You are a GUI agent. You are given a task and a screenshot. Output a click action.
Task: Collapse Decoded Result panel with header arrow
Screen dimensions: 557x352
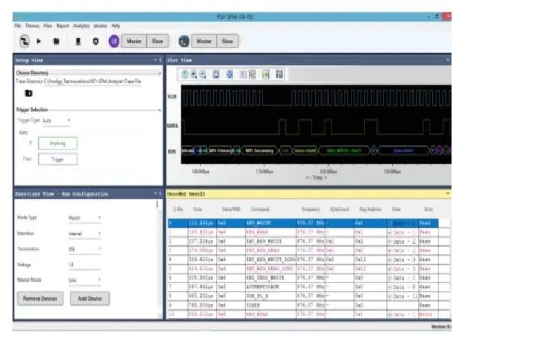pos(447,194)
